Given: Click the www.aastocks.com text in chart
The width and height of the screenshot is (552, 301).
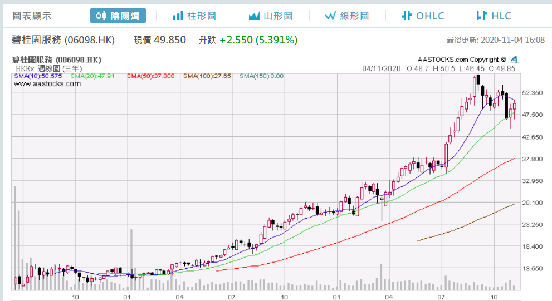Looking at the screenshot, I should pyautogui.click(x=47, y=83).
